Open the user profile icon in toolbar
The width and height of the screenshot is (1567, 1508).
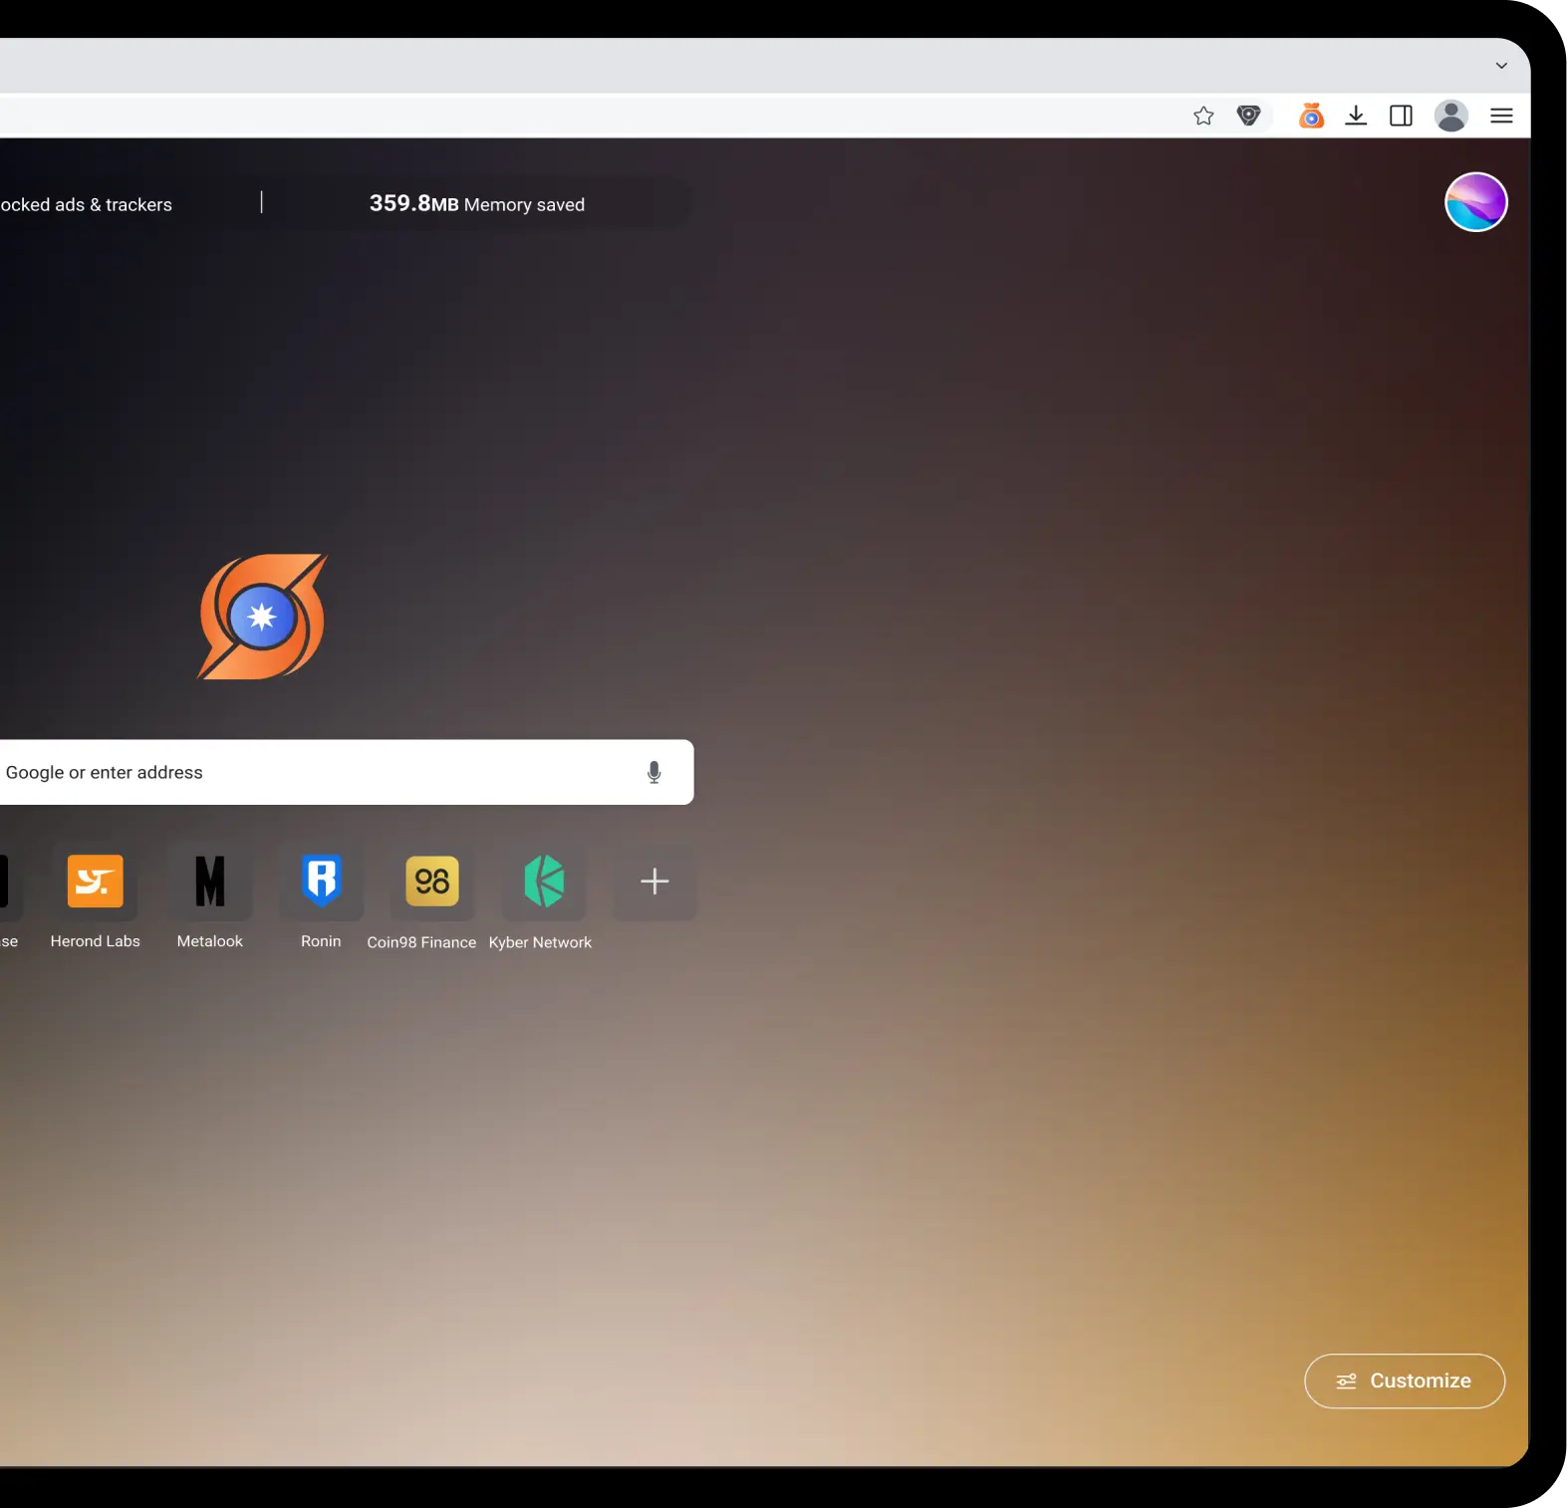[x=1450, y=116]
